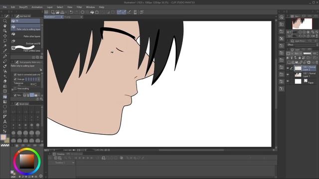Click the Undo icon in command bar
This screenshot has width=319, height=179.
pyautogui.click(x=71, y=12)
